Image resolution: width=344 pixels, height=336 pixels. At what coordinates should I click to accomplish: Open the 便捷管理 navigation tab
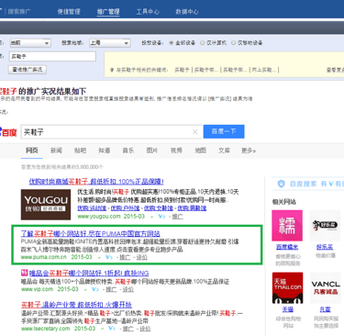coord(69,12)
